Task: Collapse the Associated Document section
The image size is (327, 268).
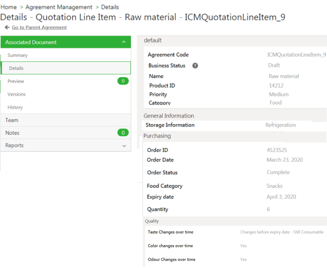Action: (124, 42)
